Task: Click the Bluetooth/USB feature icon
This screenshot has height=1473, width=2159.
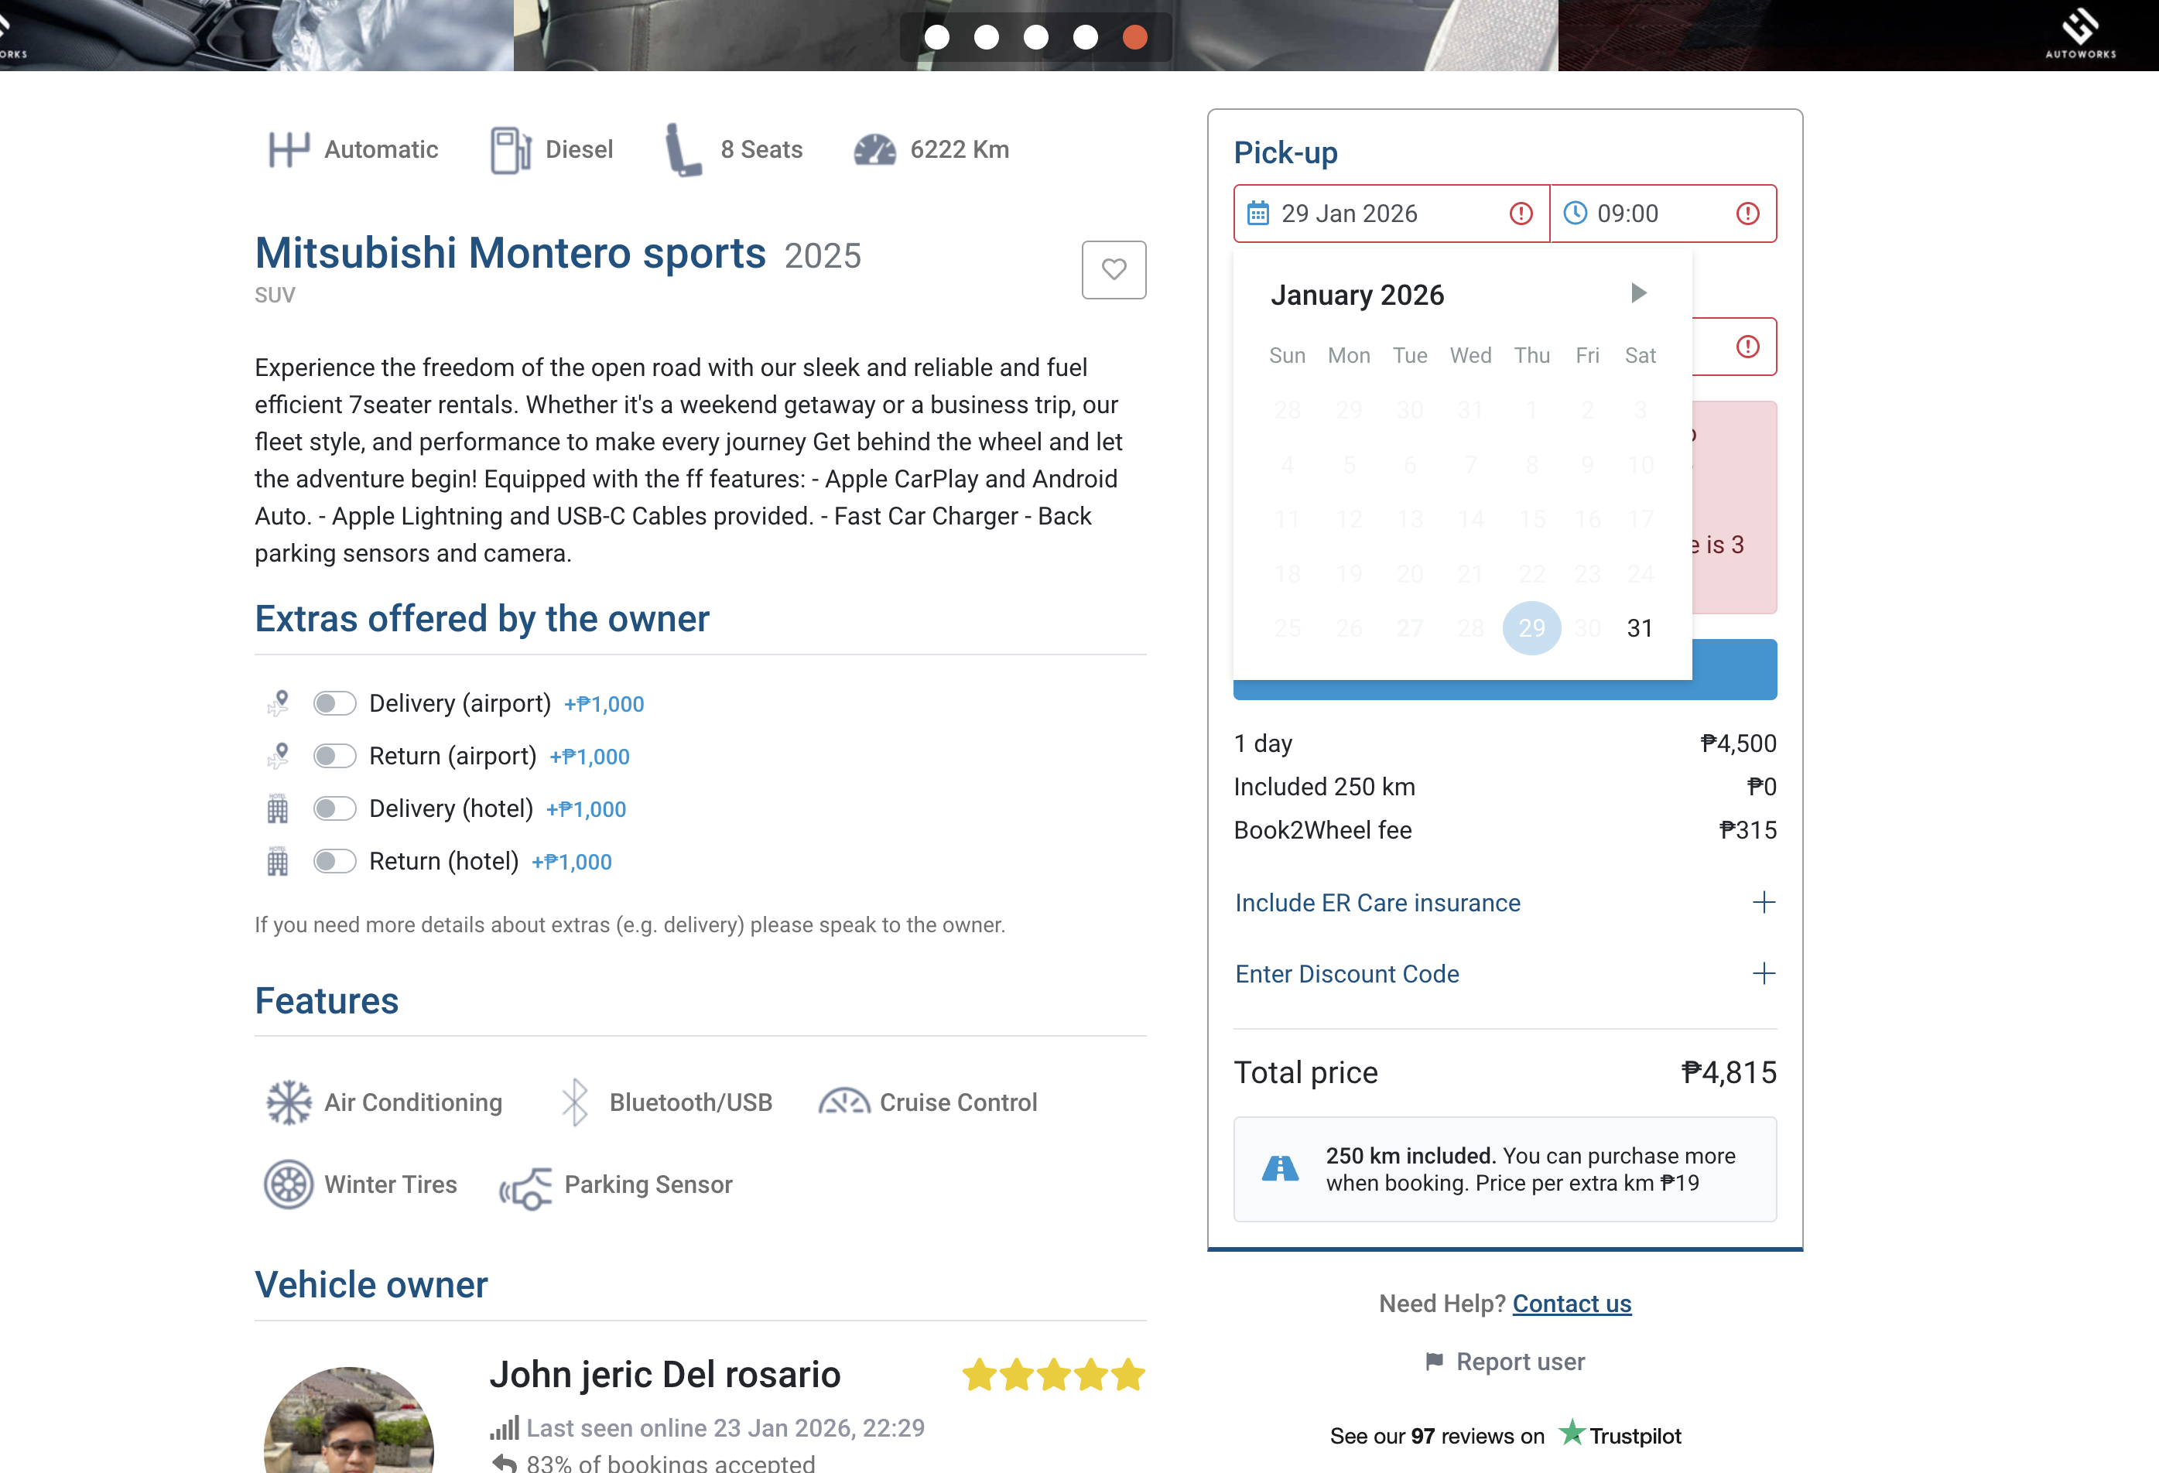Action: coord(575,1102)
